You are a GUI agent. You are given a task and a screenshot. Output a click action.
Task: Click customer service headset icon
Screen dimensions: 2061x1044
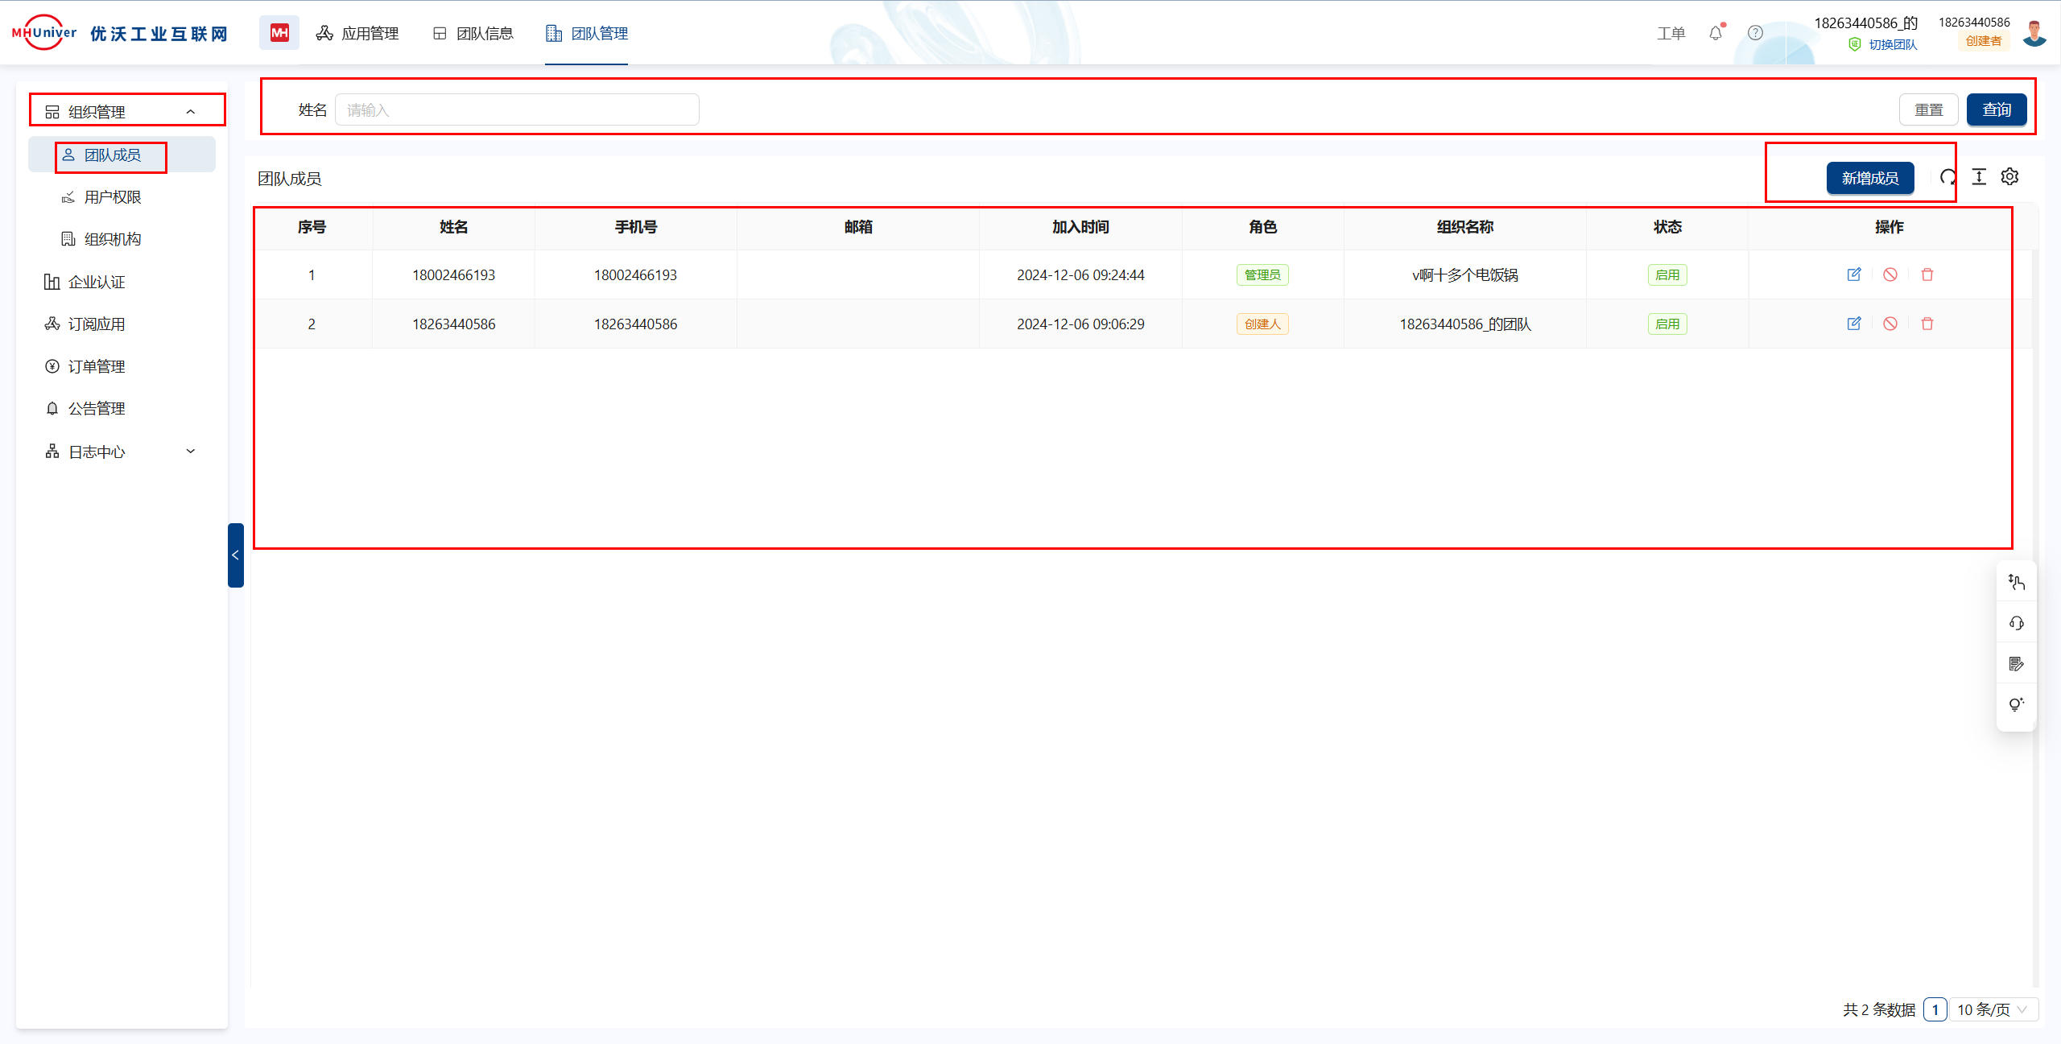point(2017,623)
